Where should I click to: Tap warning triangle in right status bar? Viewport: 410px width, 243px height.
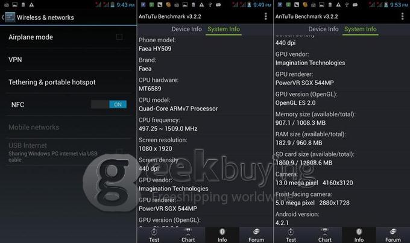click(338, 5)
